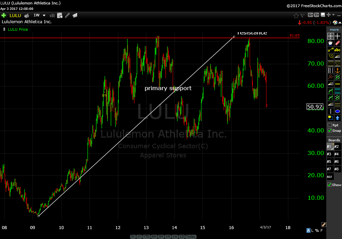Select the hand pan tool

(330, 43)
